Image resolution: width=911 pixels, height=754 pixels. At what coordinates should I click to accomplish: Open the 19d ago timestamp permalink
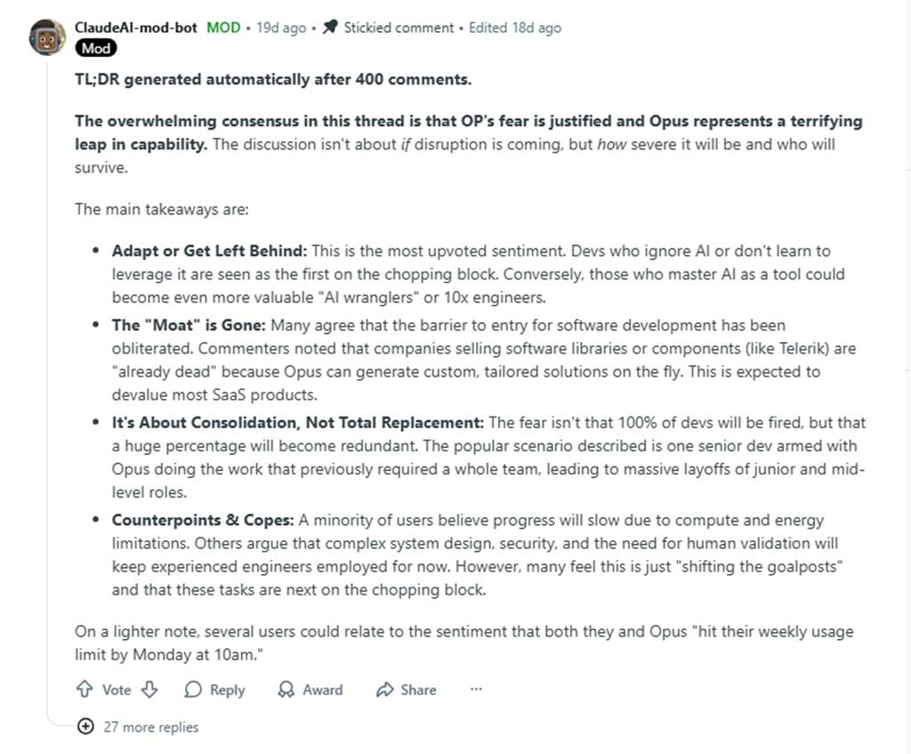coord(281,28)
